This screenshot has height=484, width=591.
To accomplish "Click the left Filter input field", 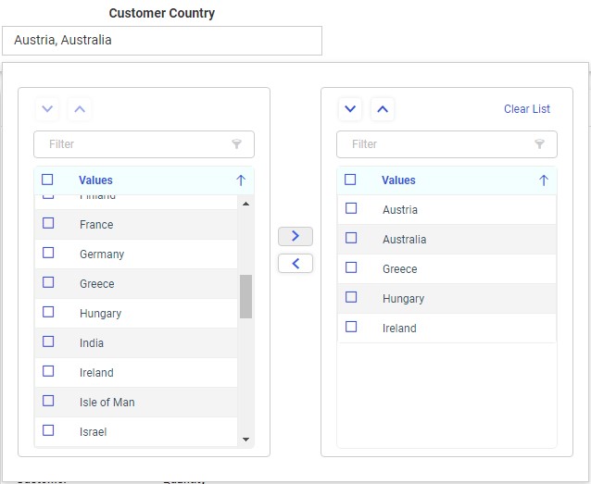I will [x=134, y=144].
